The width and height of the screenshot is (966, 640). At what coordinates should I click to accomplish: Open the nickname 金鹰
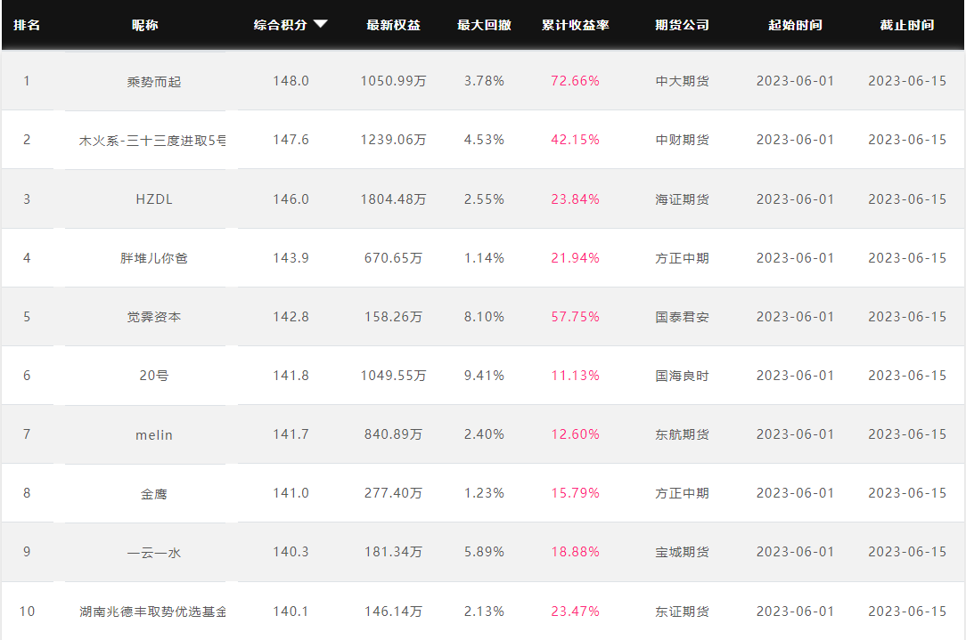tap(154, 494)
